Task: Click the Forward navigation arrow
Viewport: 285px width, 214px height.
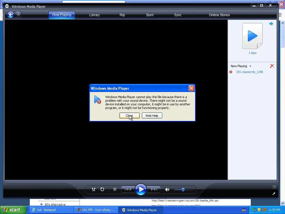Action: point(18,14)
